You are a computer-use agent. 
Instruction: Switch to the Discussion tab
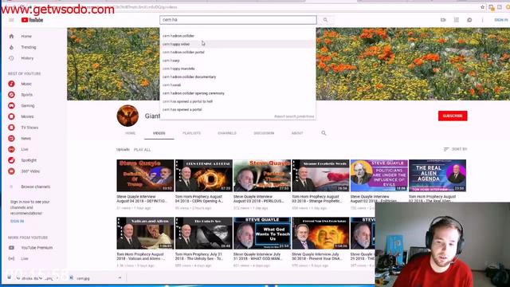tap(264, 133)
